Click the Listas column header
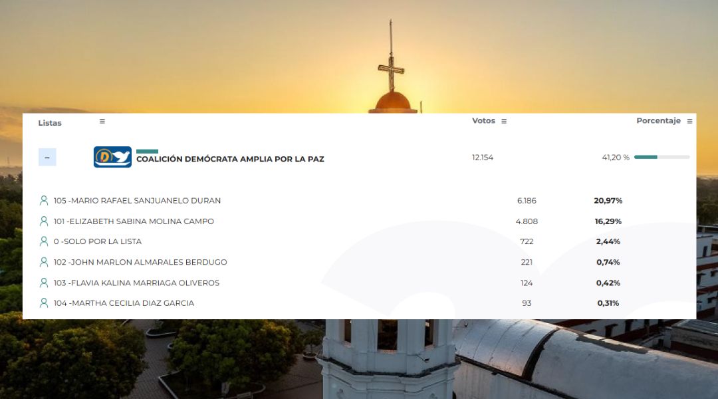This screenshot has height=399, width=718. coord(50,123)
